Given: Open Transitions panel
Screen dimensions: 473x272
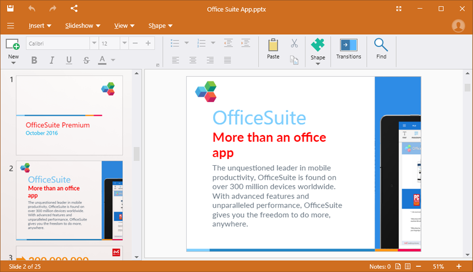Looking at the screenshot, I should coord(348,49).
